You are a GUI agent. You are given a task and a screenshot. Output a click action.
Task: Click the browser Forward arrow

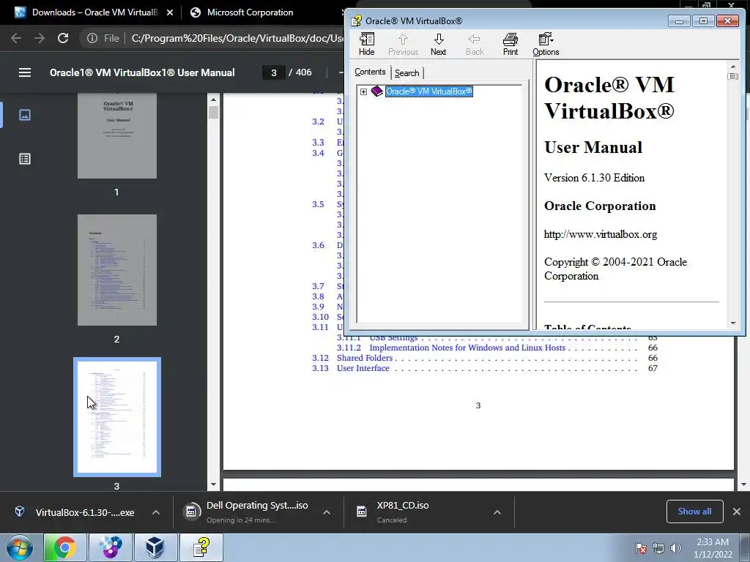[40, 38]
